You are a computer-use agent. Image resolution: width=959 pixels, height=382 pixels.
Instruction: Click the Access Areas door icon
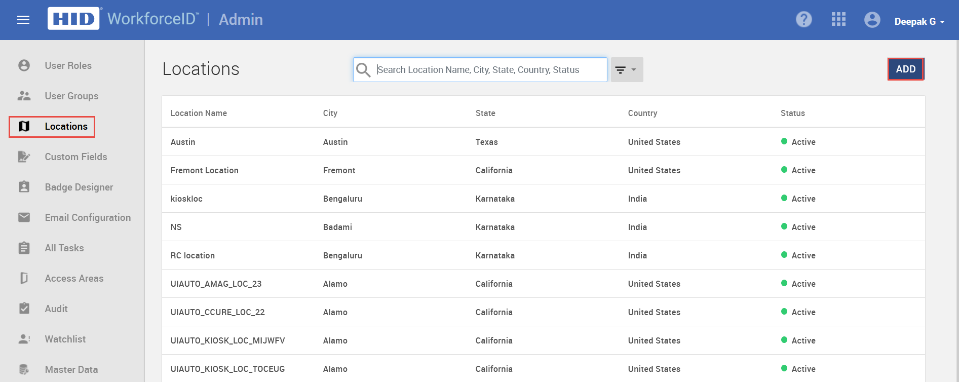click(x=24, y=278)
